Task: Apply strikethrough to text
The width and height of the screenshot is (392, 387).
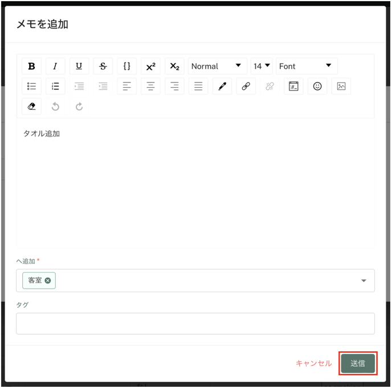Action: click(x=103, y=66)
